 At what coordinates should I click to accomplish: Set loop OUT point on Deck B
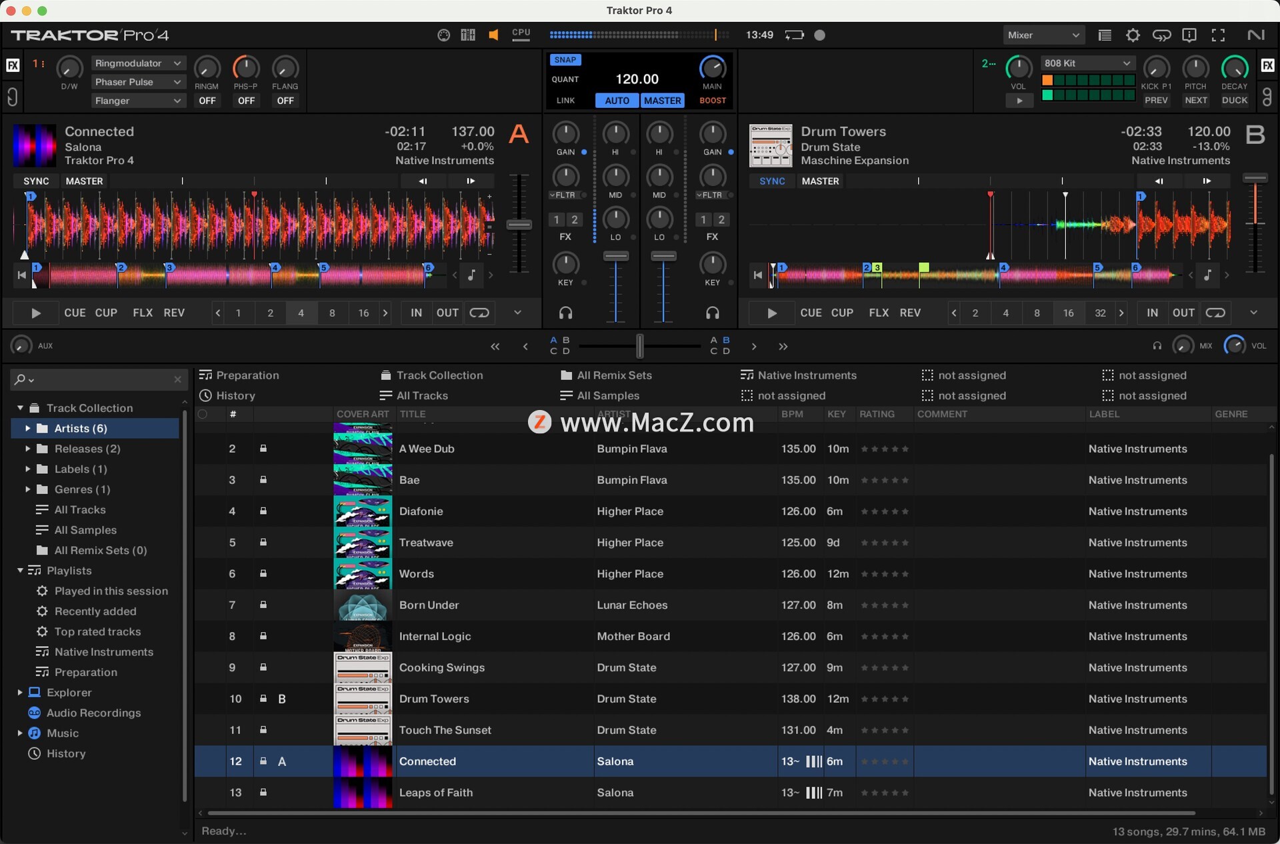click(x=1183, y=313)
